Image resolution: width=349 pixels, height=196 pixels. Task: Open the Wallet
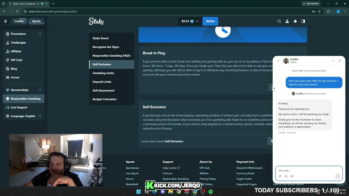click(x=210, y=21)
